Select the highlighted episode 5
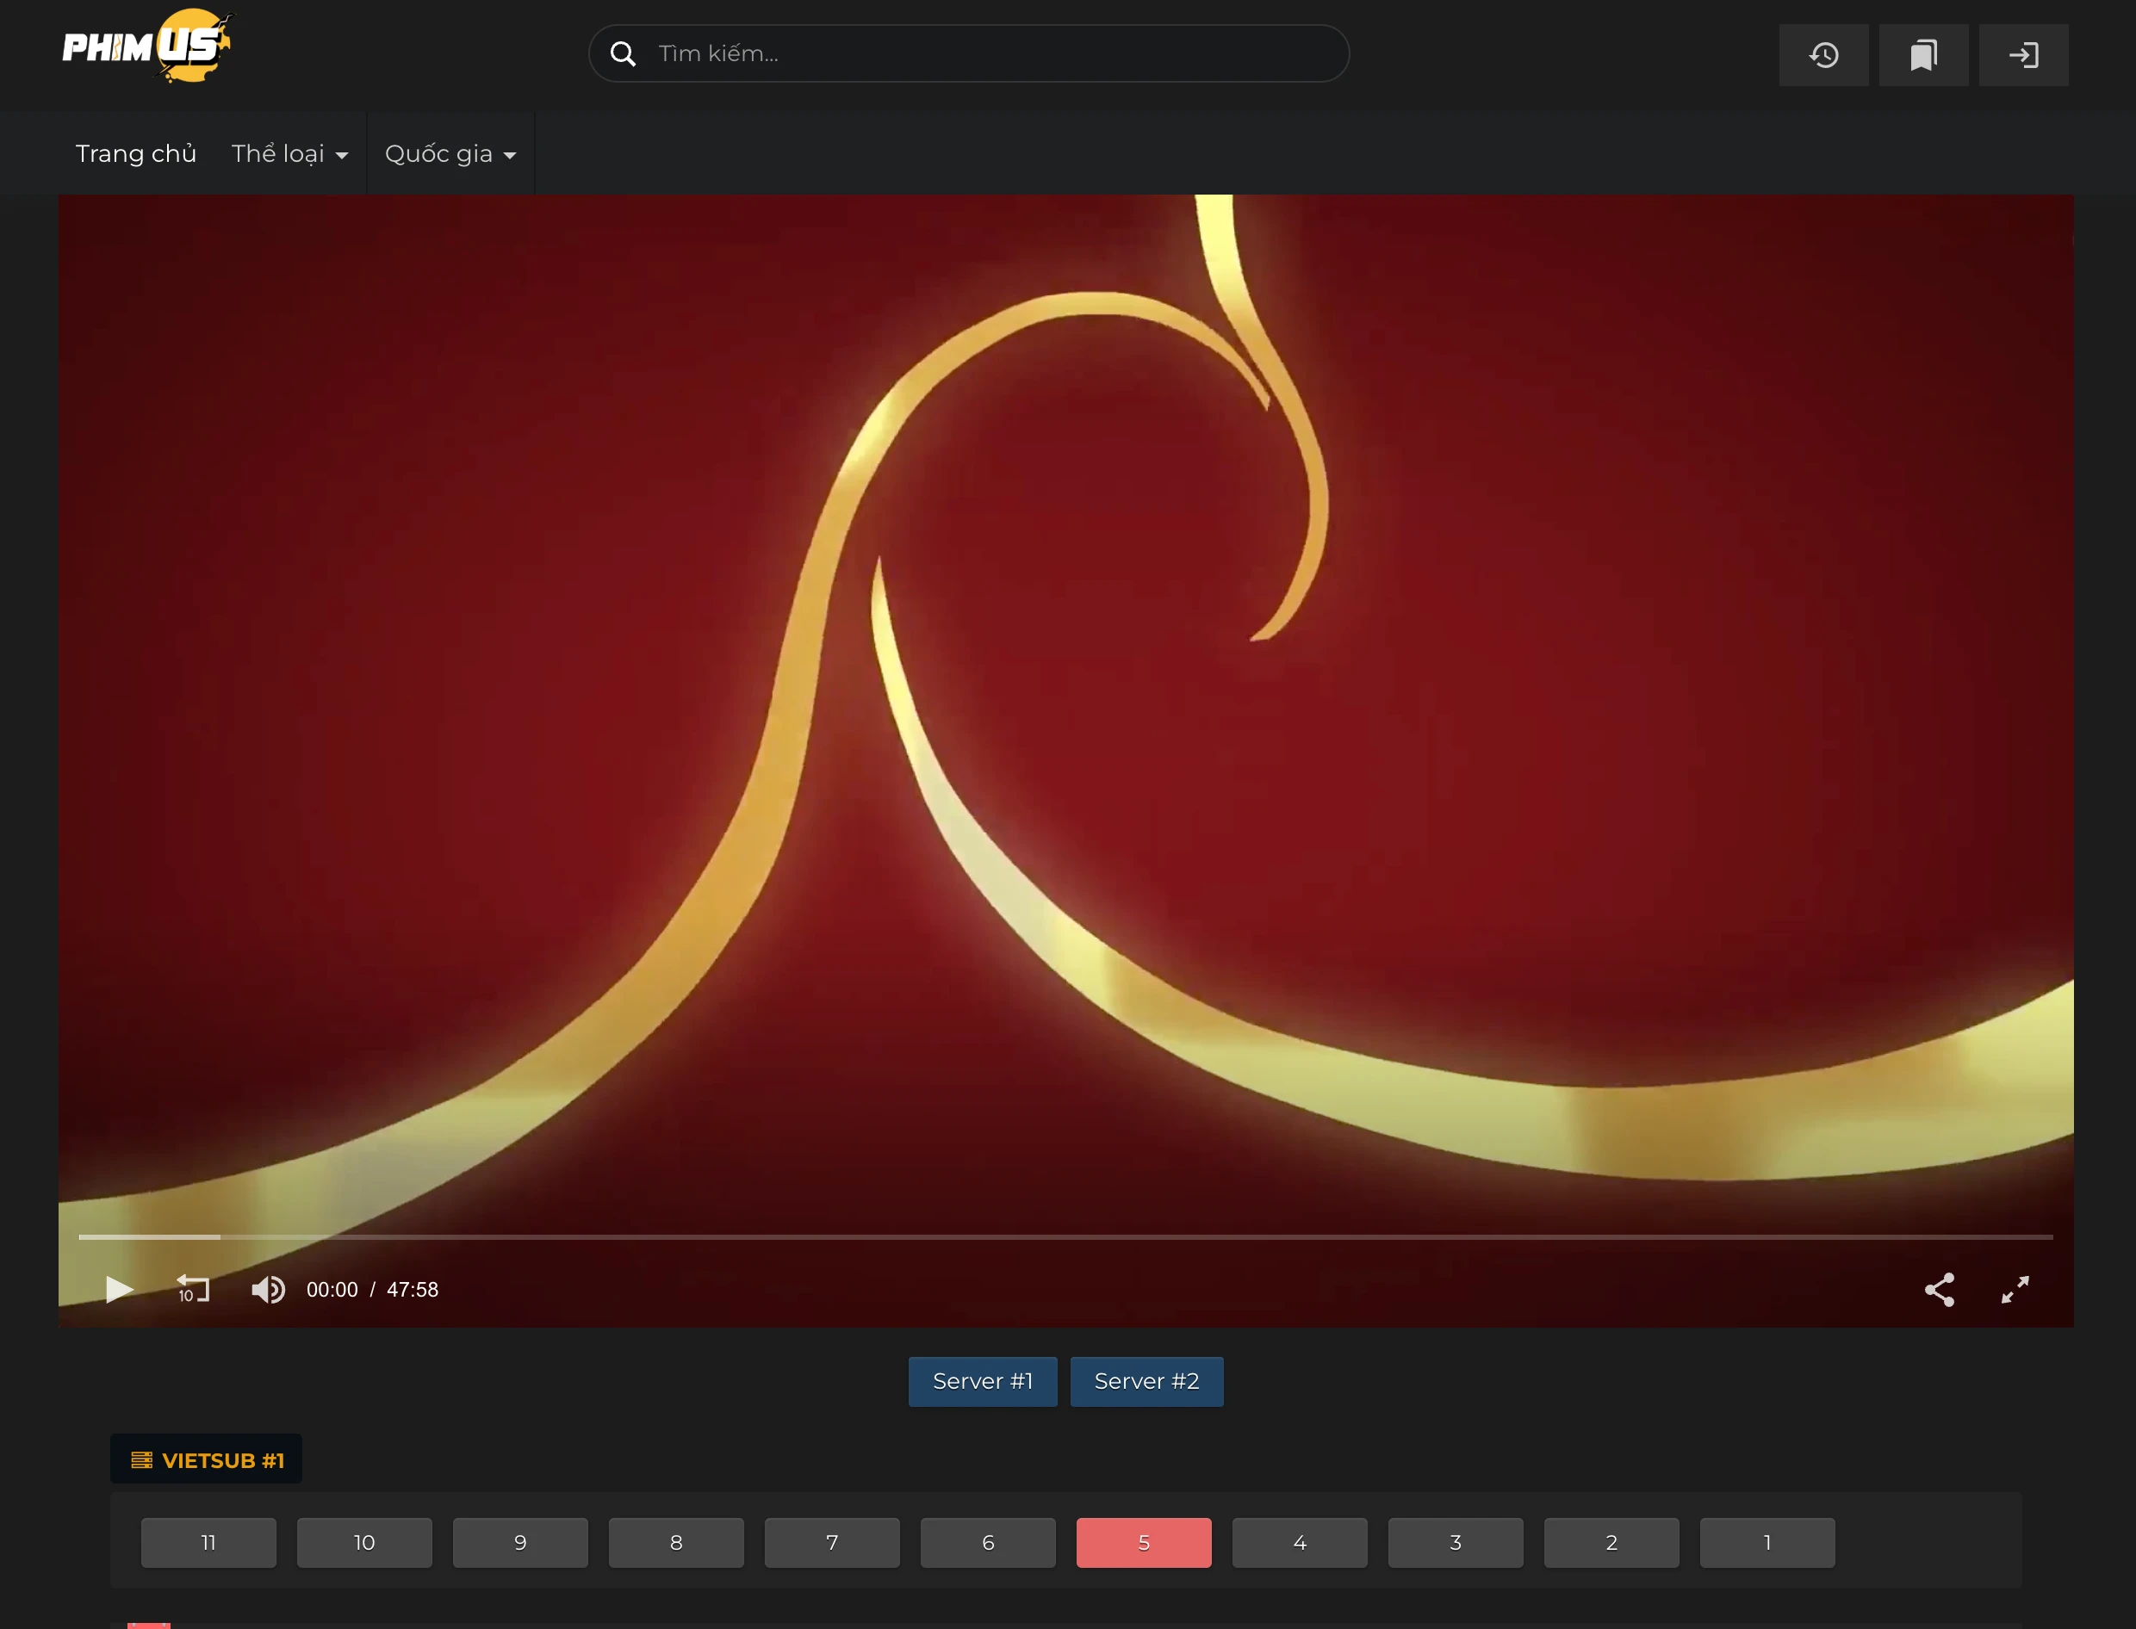 tap(1143, 1542)
